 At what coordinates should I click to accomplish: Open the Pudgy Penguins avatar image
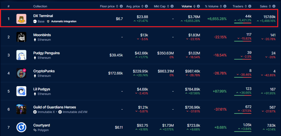(x=21, y=55)
